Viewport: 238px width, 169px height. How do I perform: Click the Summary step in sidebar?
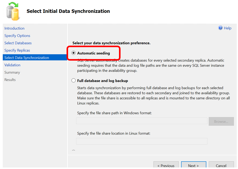[x=12, y=73]
